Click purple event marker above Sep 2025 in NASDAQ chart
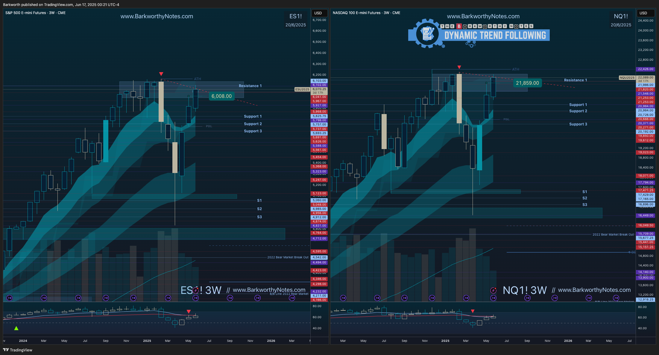Viewport: 659px width, 355px height. [x=527, y=298]
